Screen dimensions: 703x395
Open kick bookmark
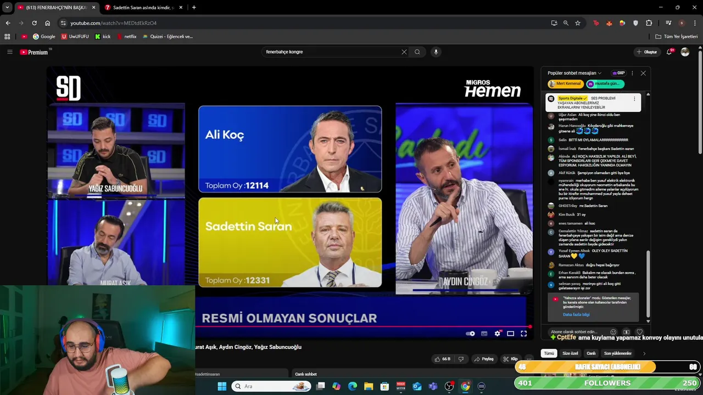point(103,37)
